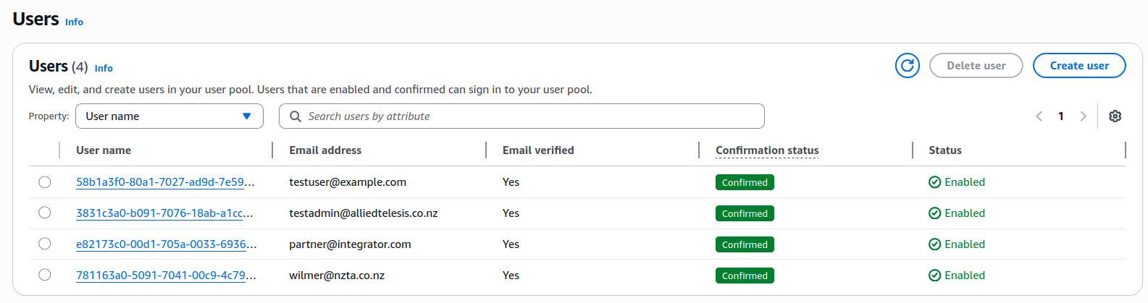The height and width of the screenshot is (303, 1148).
Task: Click the search magnifier icon
Action: click(296, 116)
